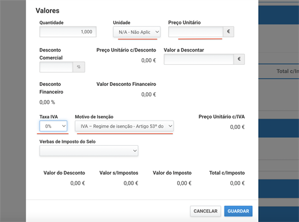Screen dimensions: 299x222
Task: Click the Total c/Im column header behind dialog
Action: (288, 71)
